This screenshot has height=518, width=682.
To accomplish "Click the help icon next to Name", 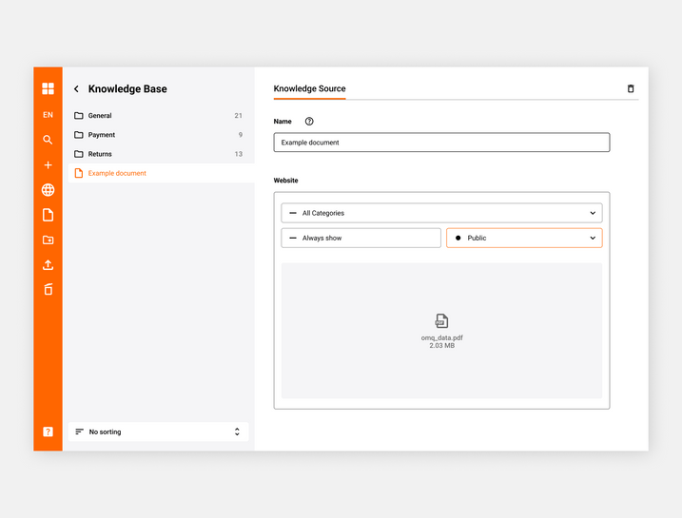I will coord(309,122).
